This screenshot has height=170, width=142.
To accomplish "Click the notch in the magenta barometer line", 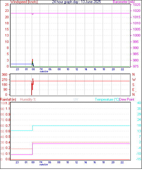I will [33, 14].
